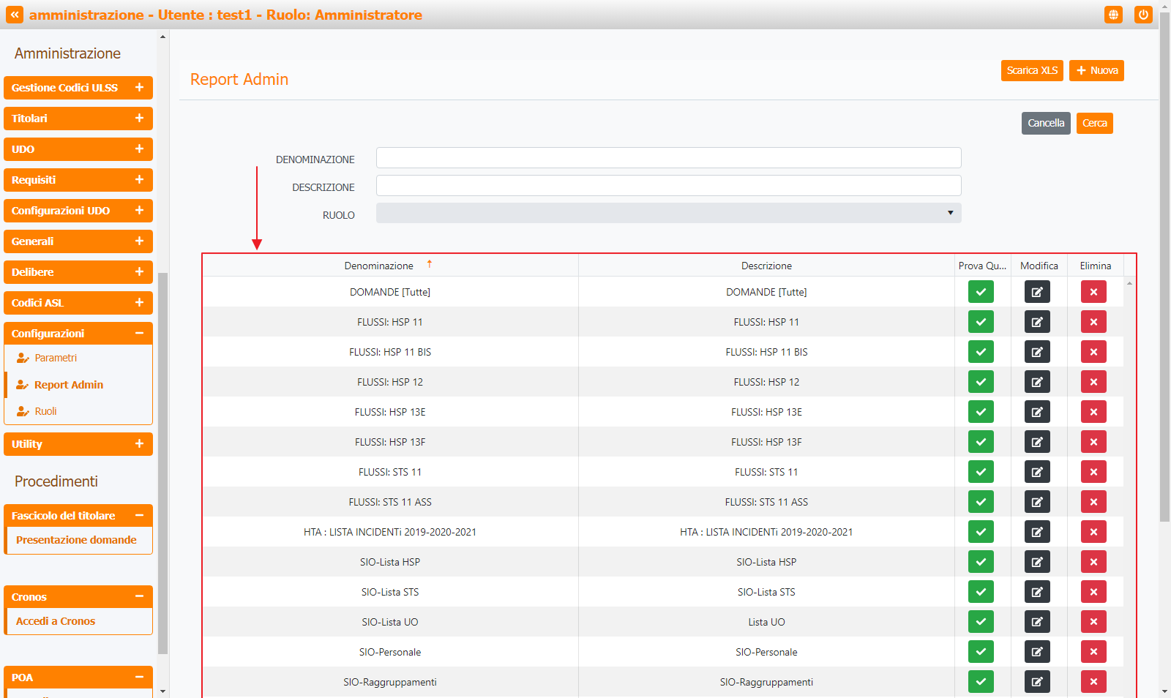1171x698 pixels.
Task: Run green check for FLUSSI: STS 11
Action: [x=981, y=472]
